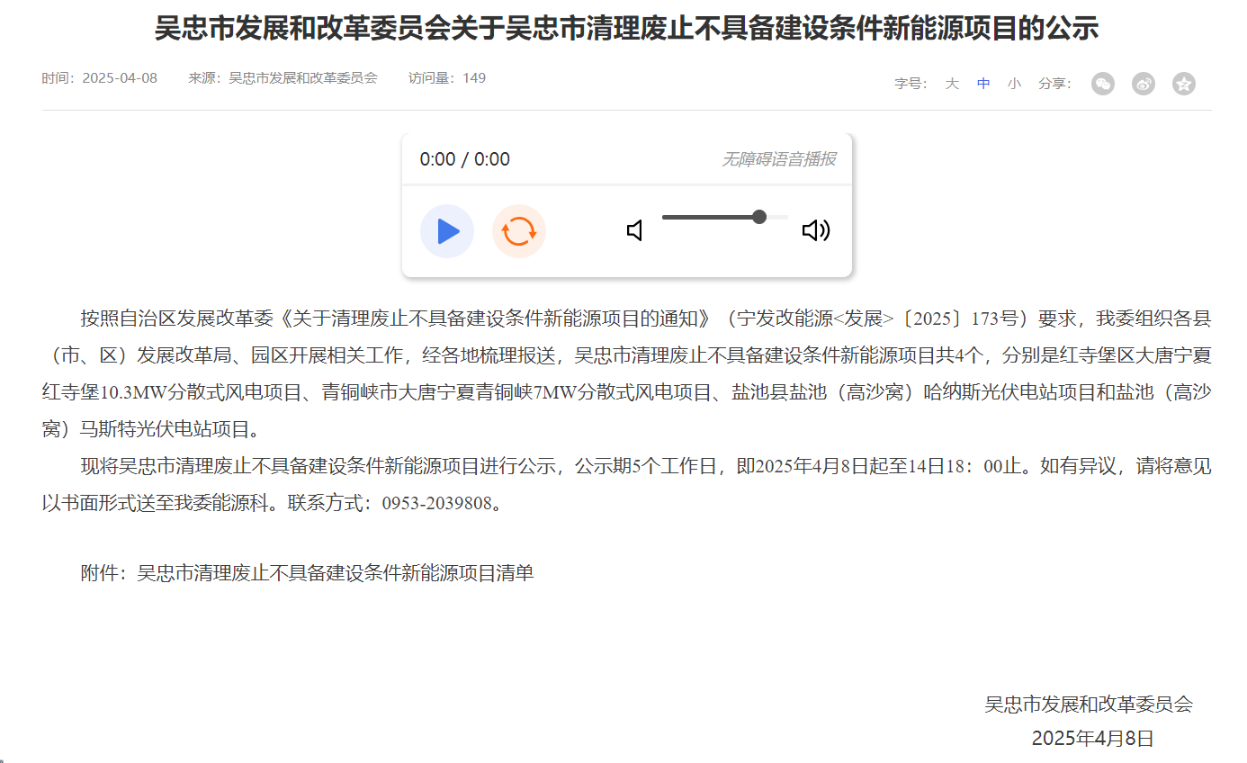This screenshot has width=1247, height=763.
Task: Click the orange replay audio button
Action: [519, 231]
